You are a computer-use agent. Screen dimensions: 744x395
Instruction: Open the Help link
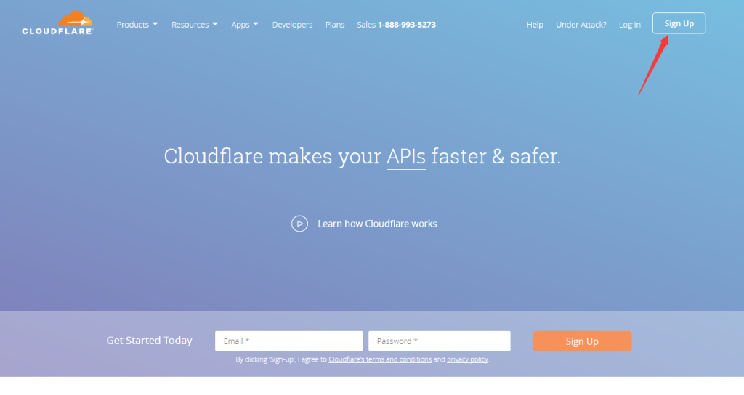click(535, 25)
